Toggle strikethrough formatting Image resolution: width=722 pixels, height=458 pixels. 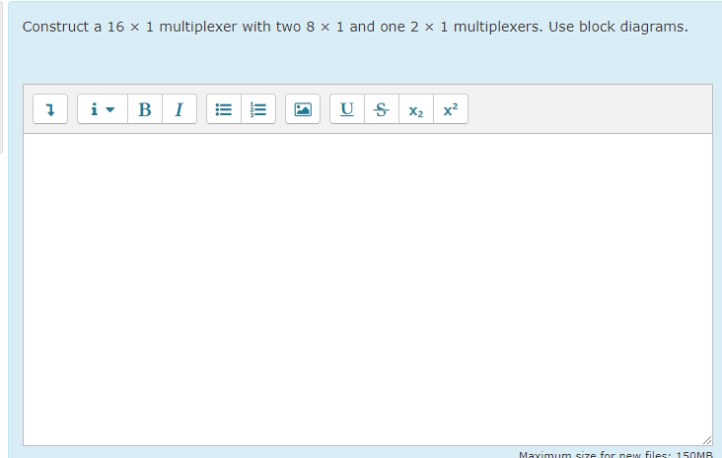coord(382,109)
